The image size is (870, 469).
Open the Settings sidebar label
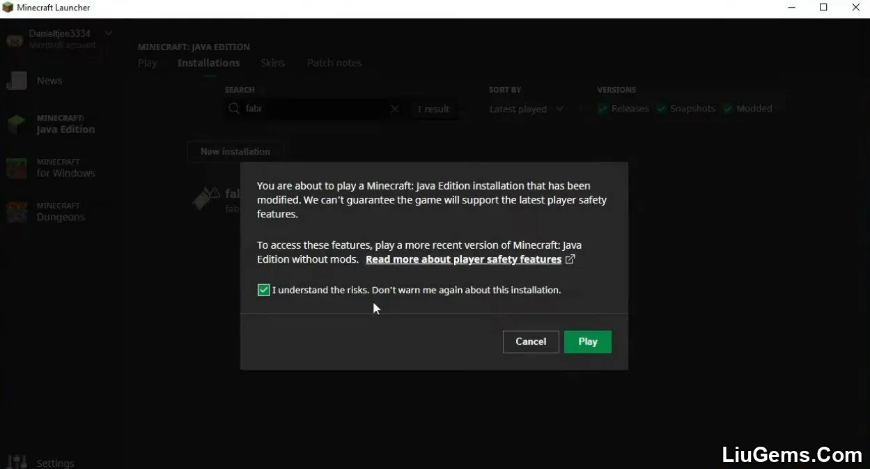55,463
